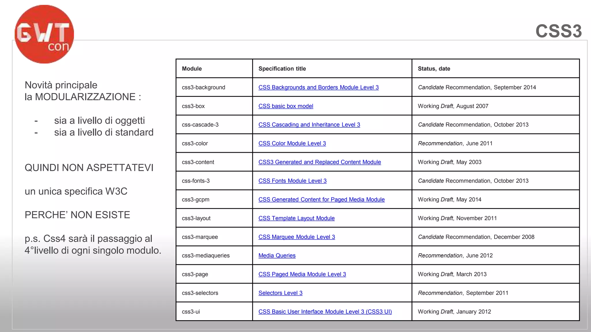591x332 pixels.
Task: Click CSS Basic User Interface Module link
Action: tap(325, 312)
